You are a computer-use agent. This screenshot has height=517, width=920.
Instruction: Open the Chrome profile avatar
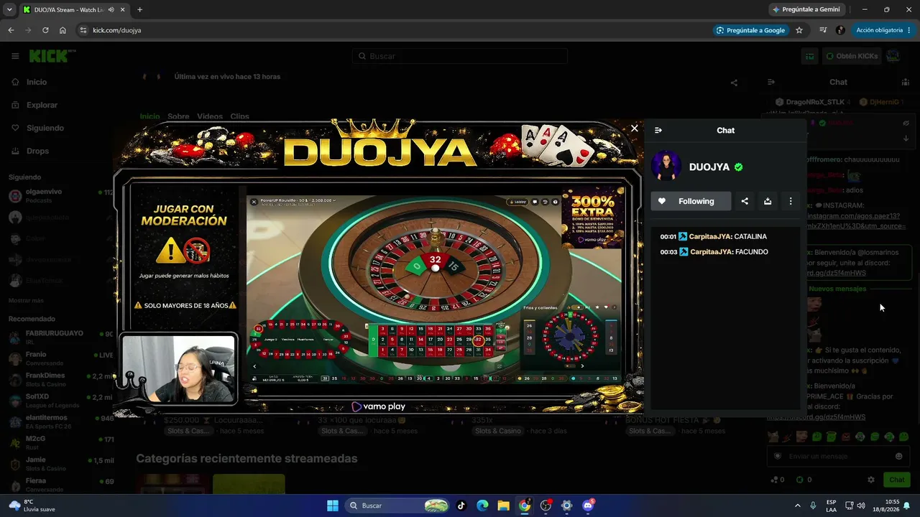pos(840,30)
